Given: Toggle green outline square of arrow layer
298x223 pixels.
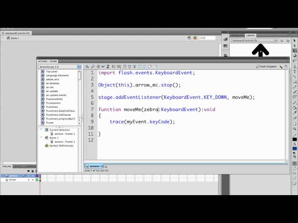Looking at the screenshot, I should (37, 180).
